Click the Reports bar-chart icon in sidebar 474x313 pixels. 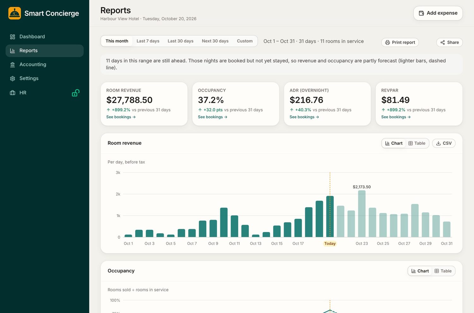(x=13, y=51)
